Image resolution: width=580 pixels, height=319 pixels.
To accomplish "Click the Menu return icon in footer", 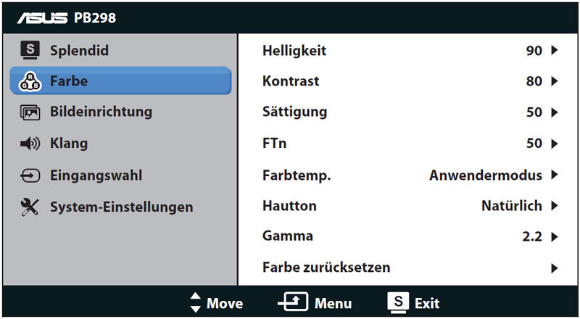I will (x=293, y=302).
